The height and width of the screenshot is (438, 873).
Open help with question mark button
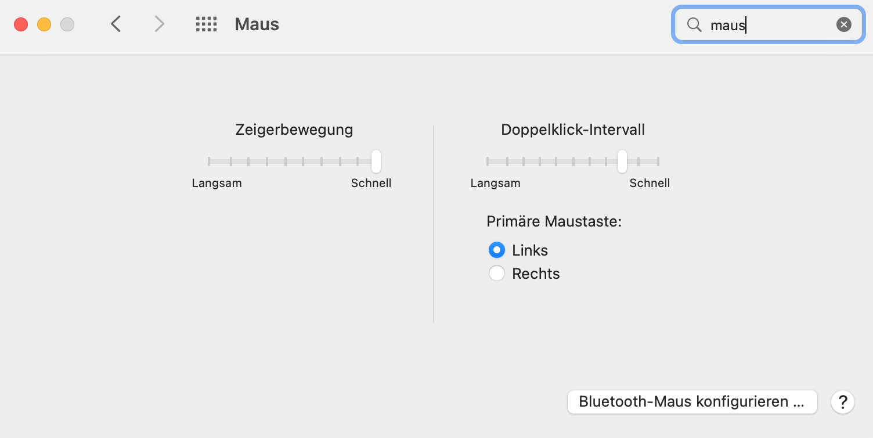point(843,401)
